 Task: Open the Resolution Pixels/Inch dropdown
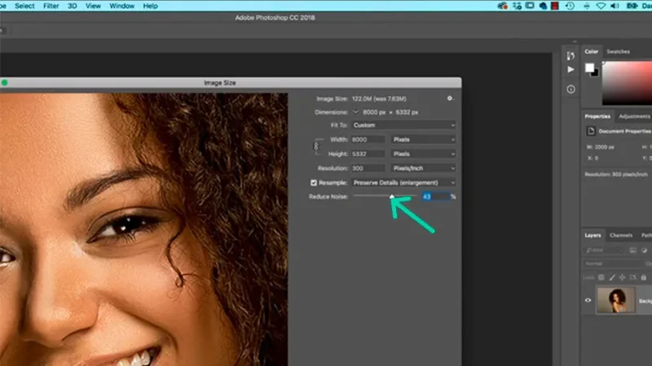pos(423,168)
